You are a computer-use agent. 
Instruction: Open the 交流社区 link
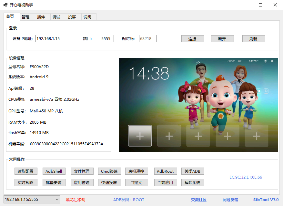199,200
